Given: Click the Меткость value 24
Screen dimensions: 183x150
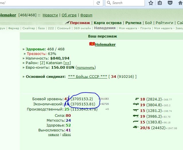Looking at the screenshot, I should (x=68, y=120).
